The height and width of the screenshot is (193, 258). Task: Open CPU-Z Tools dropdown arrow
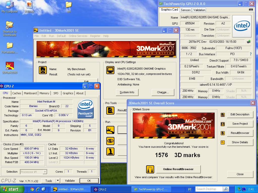pyautogui.click(x=58, y=181)
